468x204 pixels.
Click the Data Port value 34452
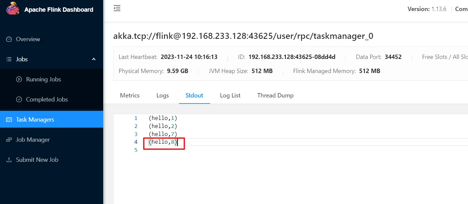[x=393, y=57]
